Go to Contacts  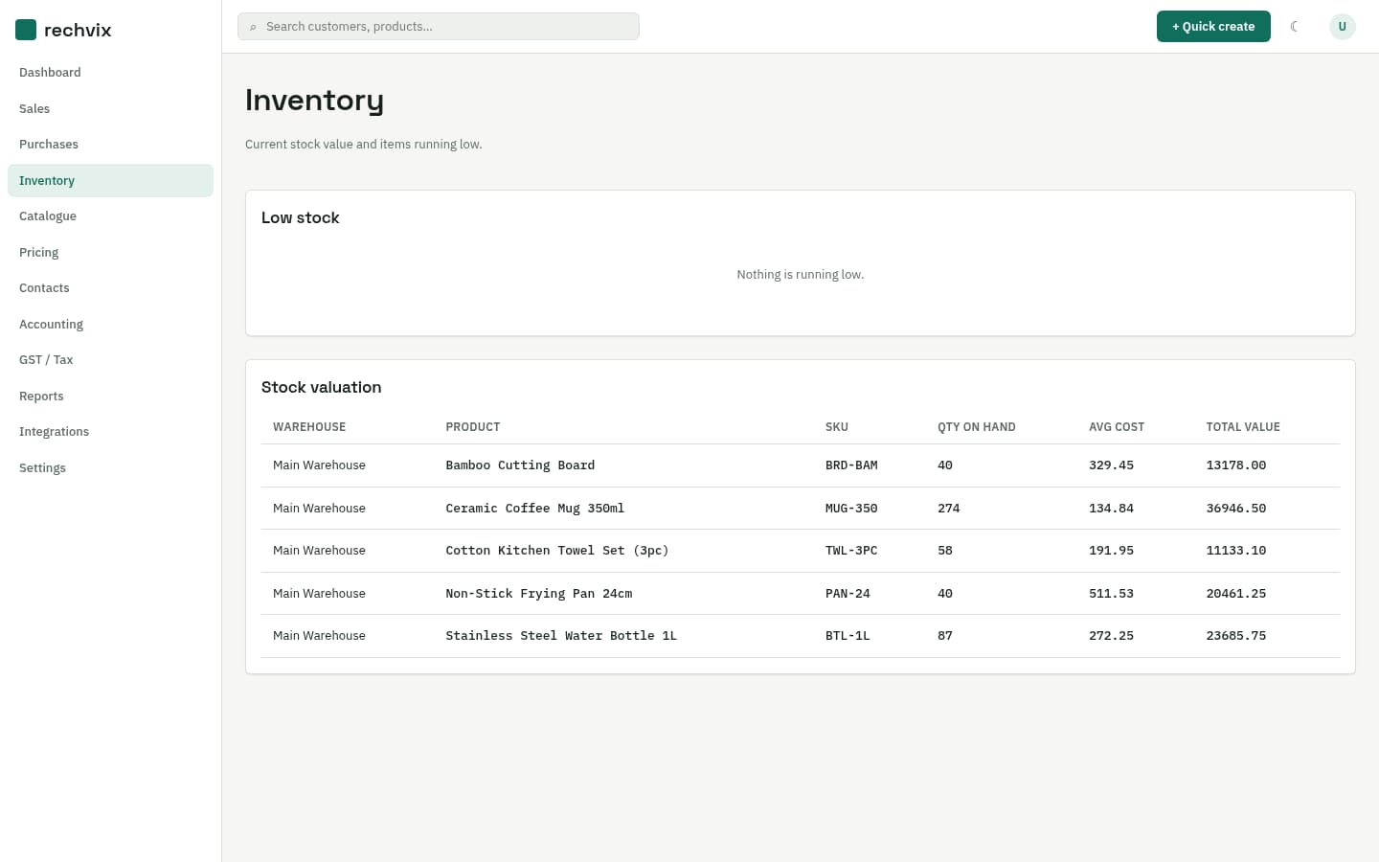click(110, 288)
